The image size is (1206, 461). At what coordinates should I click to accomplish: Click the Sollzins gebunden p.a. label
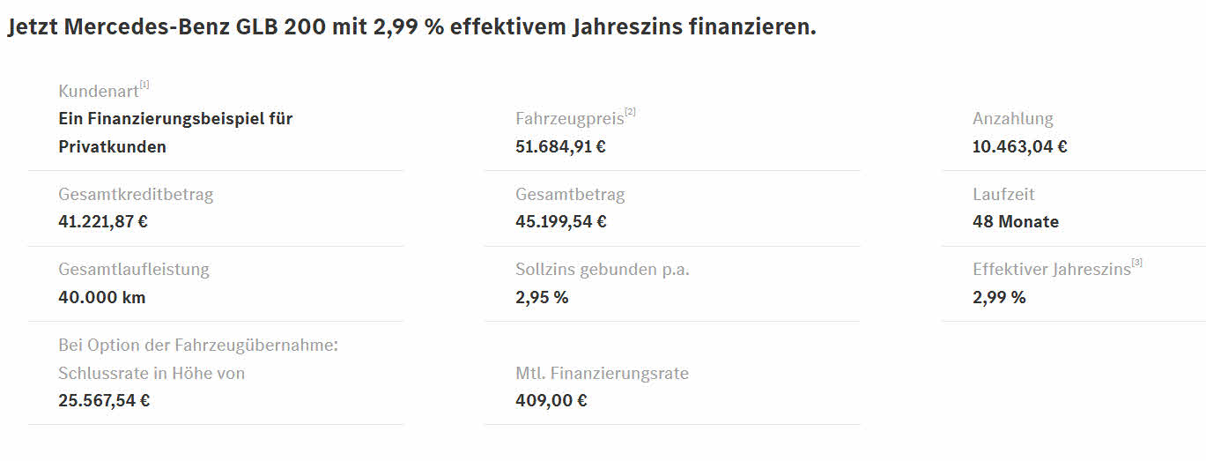(602, 270)
